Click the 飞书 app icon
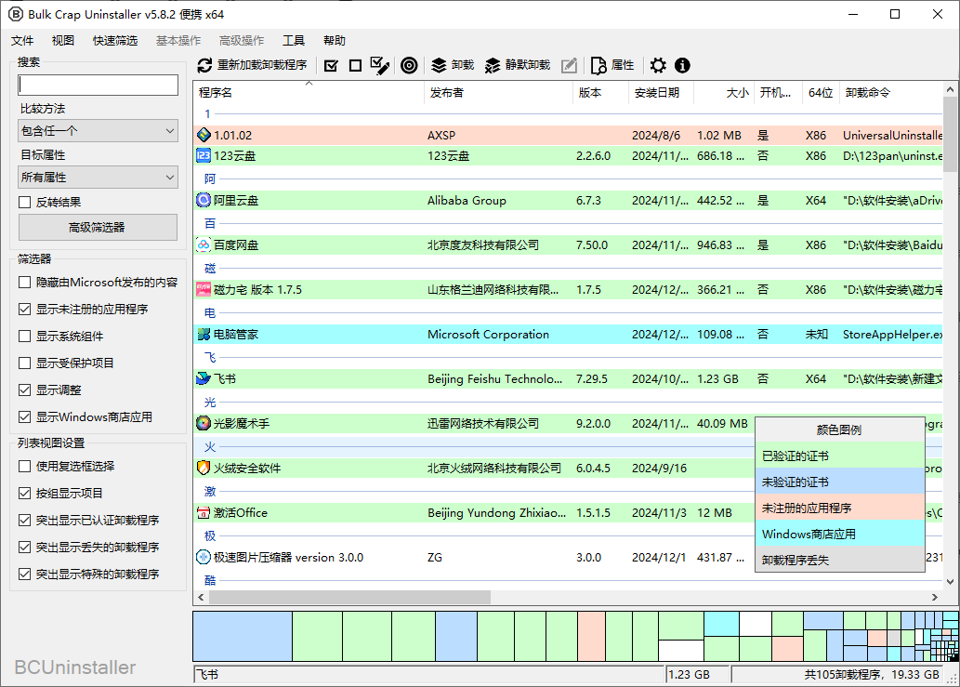 pyautogui.click(x=204, y=379)
